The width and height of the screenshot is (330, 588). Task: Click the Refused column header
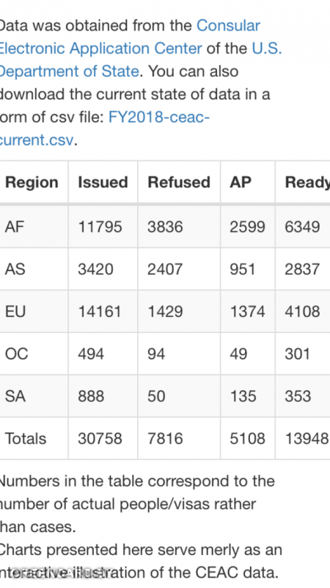179,182
